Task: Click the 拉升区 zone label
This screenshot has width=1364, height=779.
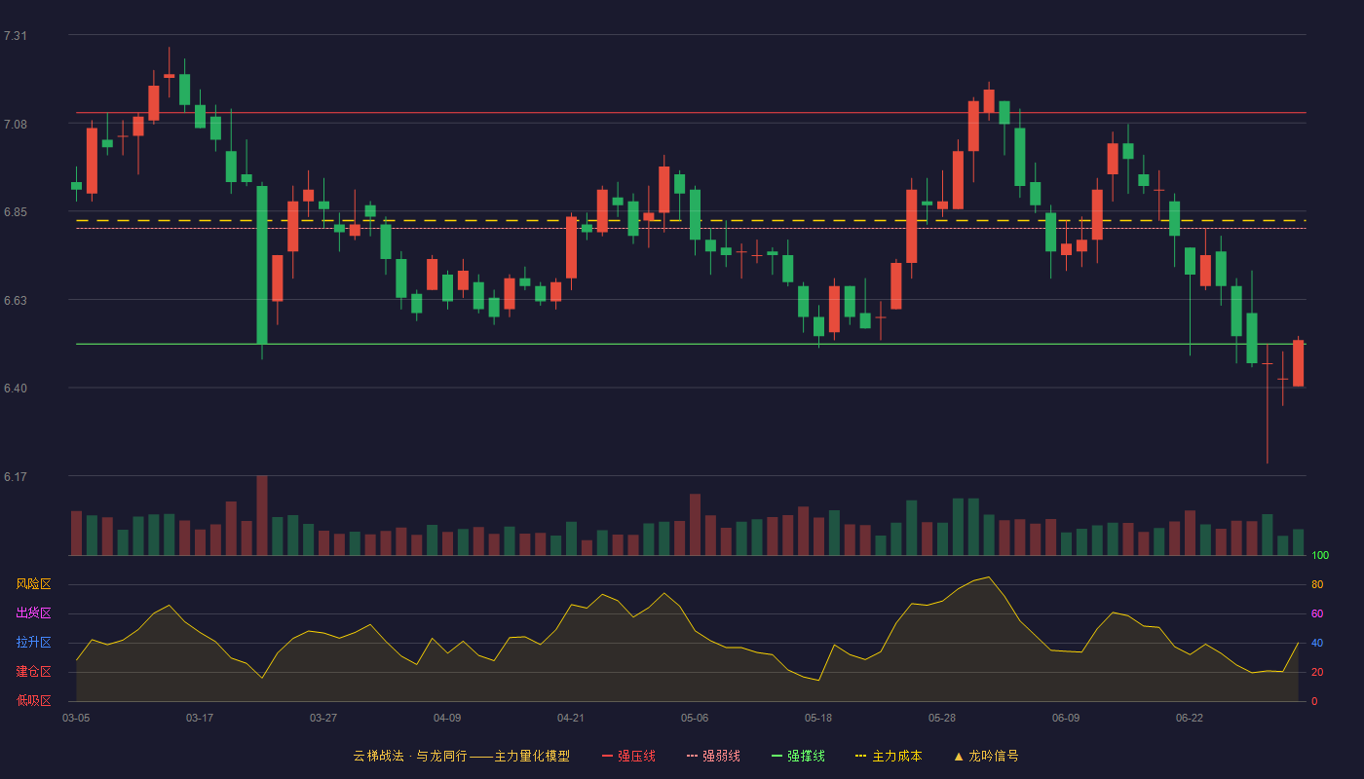Action: click(33, 643)
